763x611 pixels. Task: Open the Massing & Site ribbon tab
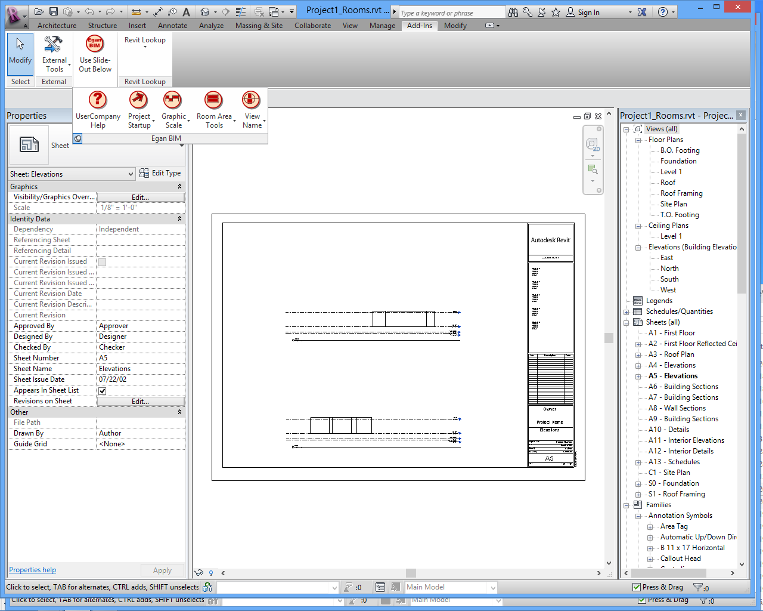tap(259, 26)
